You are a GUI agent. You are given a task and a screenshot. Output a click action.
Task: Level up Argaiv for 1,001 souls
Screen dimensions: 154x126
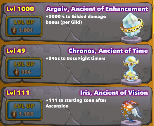point(24,26)
